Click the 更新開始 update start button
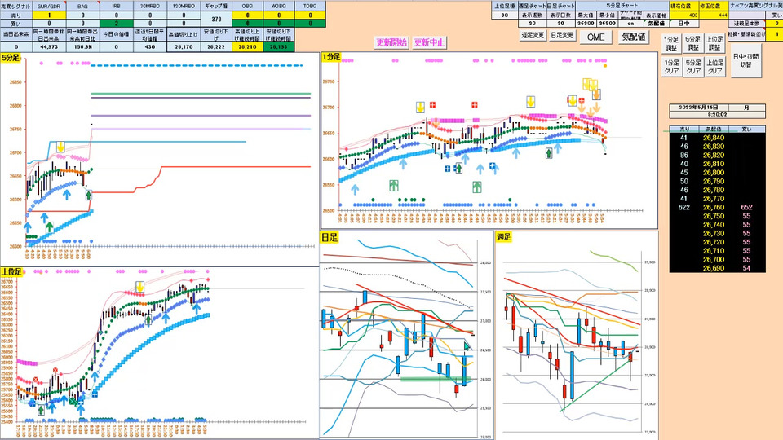The height and width of the screenshot is (440, 783). [x=391, y=42]
